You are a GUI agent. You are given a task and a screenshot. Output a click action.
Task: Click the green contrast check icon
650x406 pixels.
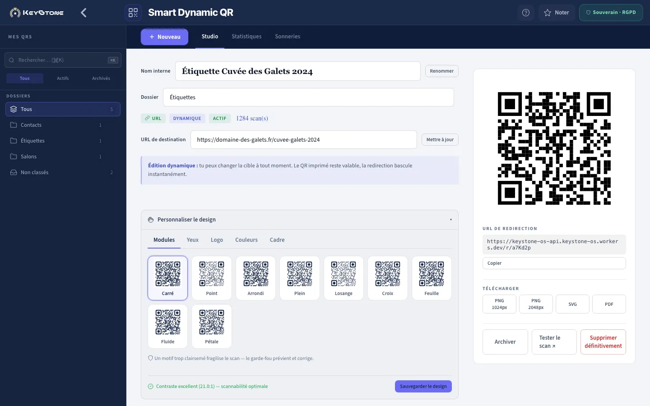(151, 387)
